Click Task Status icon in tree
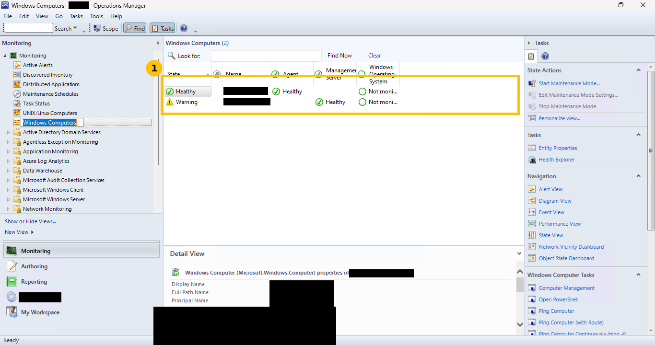This screenshot has width=655, height=345. click(x=17, y=103)
